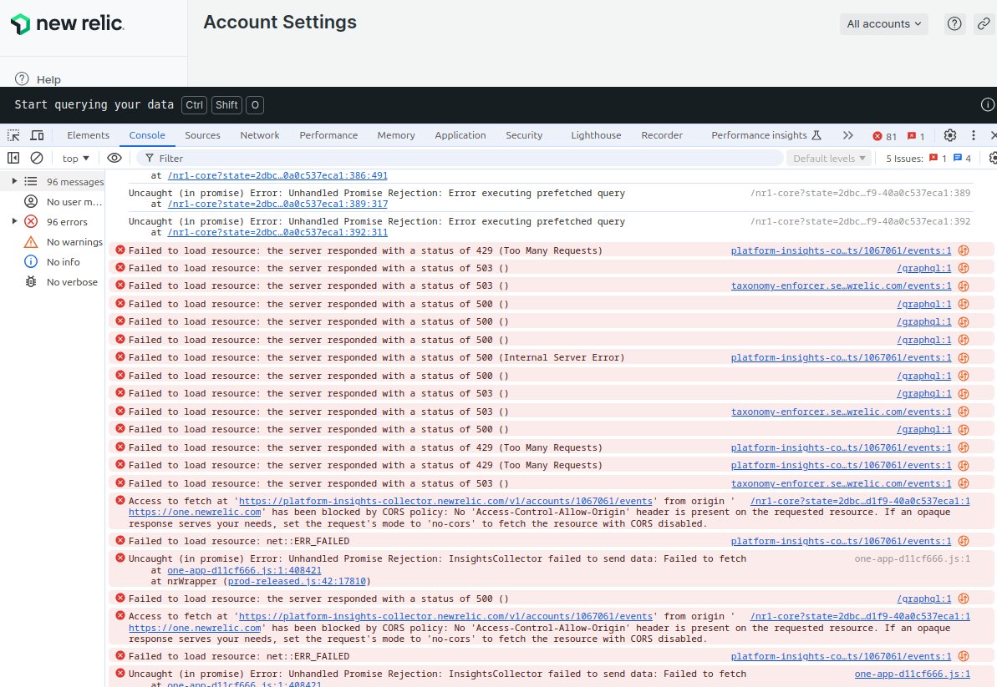
Task: Expand the 96 messages group
Action: [14, 182]
